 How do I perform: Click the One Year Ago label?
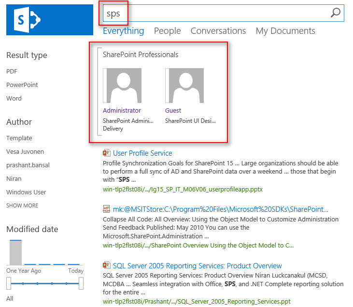point(24,271)
